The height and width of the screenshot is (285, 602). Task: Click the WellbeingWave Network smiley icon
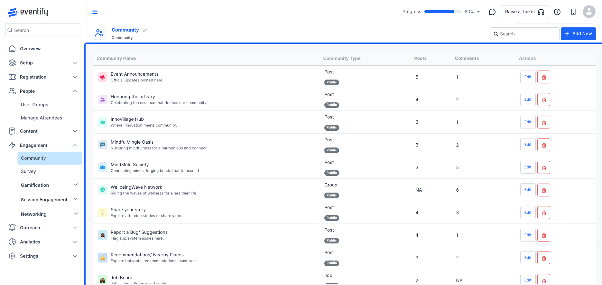(x=103, y=190)
